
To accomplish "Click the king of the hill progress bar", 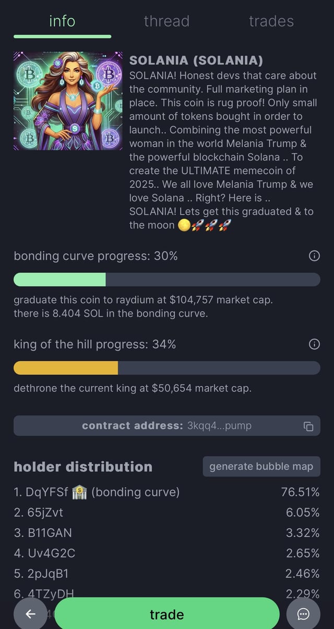I will 166,367.
